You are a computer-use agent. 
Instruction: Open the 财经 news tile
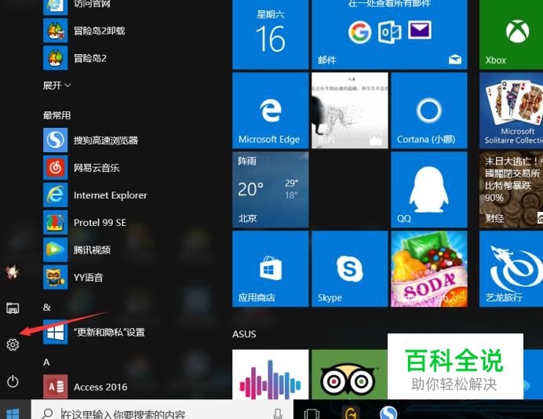(511, 190)
